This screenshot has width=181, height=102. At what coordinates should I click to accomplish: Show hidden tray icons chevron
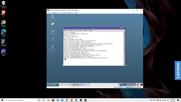(x=149, y=100)
